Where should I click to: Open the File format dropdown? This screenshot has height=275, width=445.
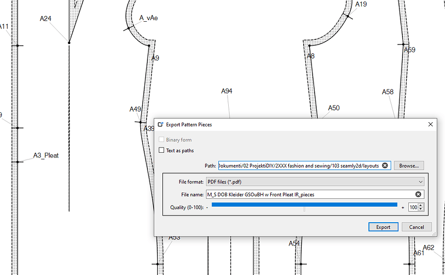click(x=315, y=182)
